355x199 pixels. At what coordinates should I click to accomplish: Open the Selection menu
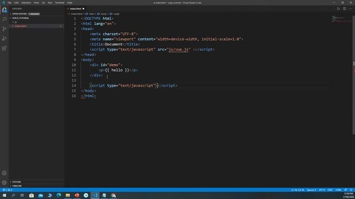click(26, 3)
